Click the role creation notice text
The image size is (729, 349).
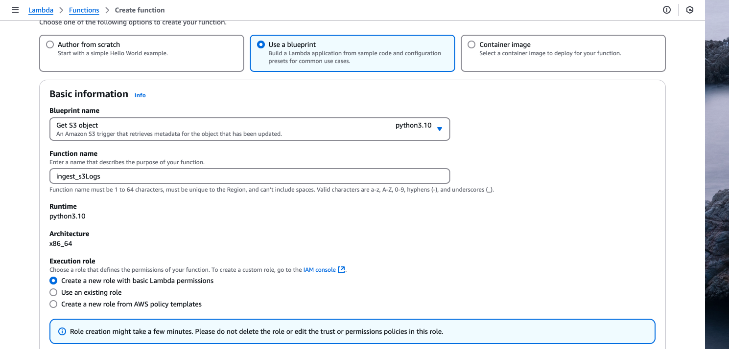point(257,331)
